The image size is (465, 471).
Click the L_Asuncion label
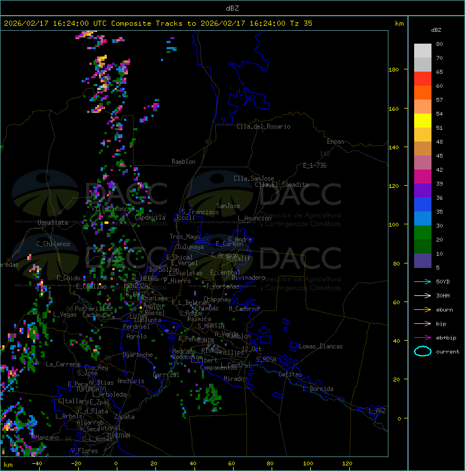(x=254, y=218)
